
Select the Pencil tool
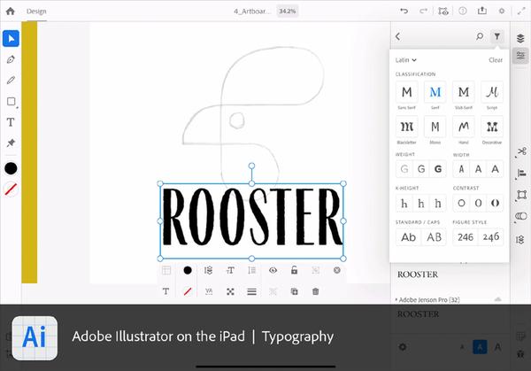[x=11, y=81]
